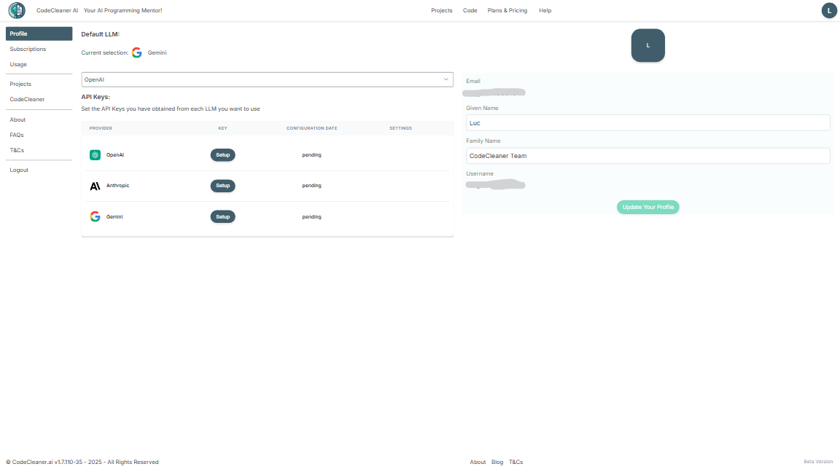Click the About link in the footer
The image size is (840, 472).
(478, 463)
